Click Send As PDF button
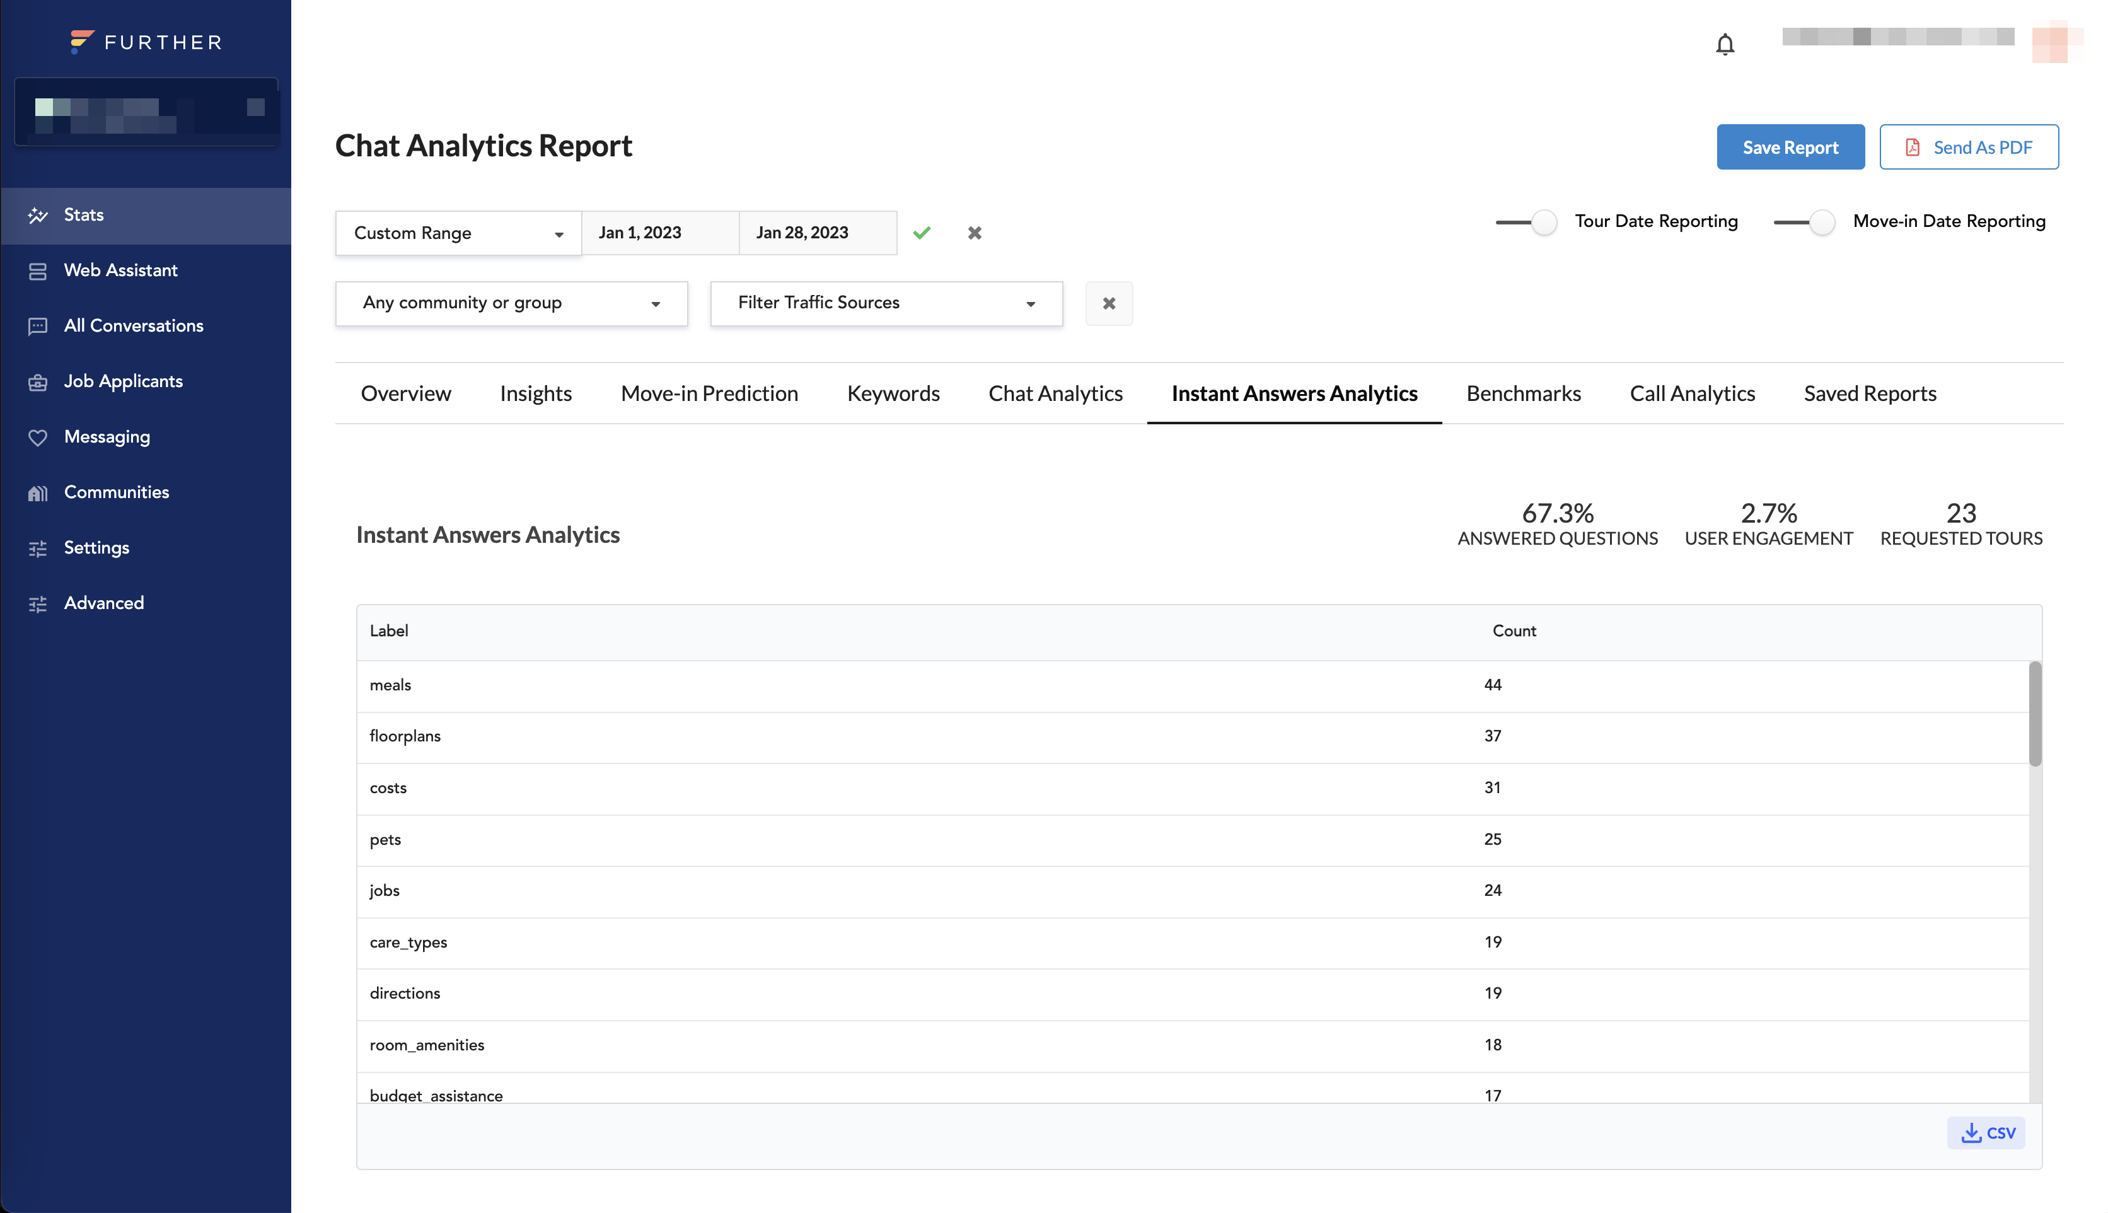 click(x=1968, y=148)
